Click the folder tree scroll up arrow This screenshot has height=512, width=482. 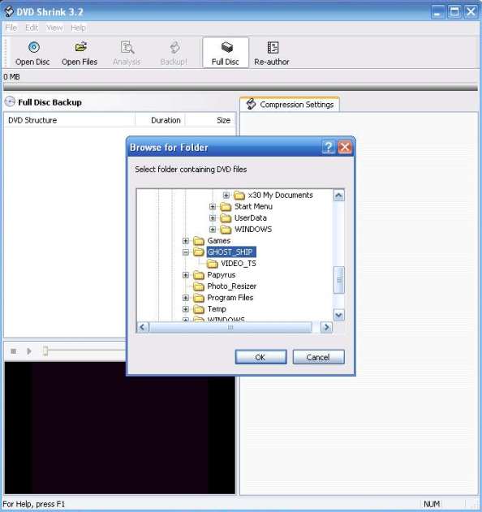tap(339, 196)
